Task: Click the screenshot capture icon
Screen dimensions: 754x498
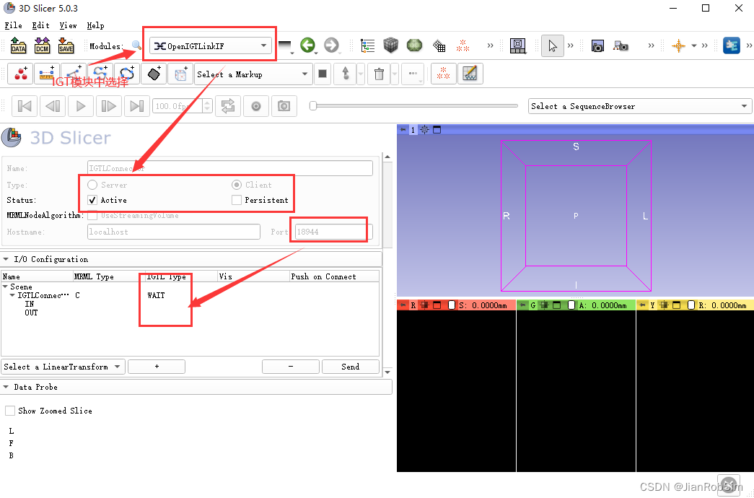Action: pos(597,45)
